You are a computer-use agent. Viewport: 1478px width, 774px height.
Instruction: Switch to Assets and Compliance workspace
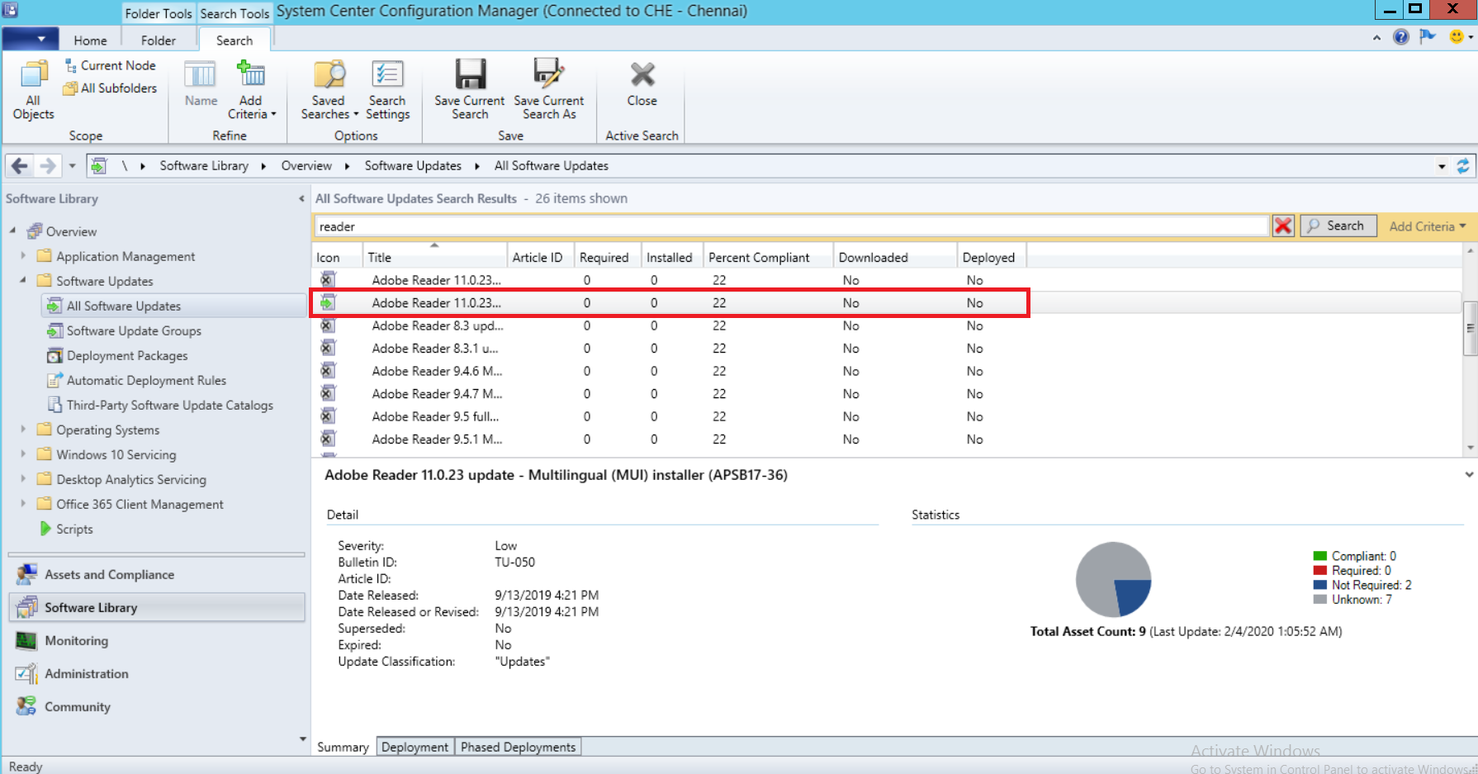(x=157, y=575)
